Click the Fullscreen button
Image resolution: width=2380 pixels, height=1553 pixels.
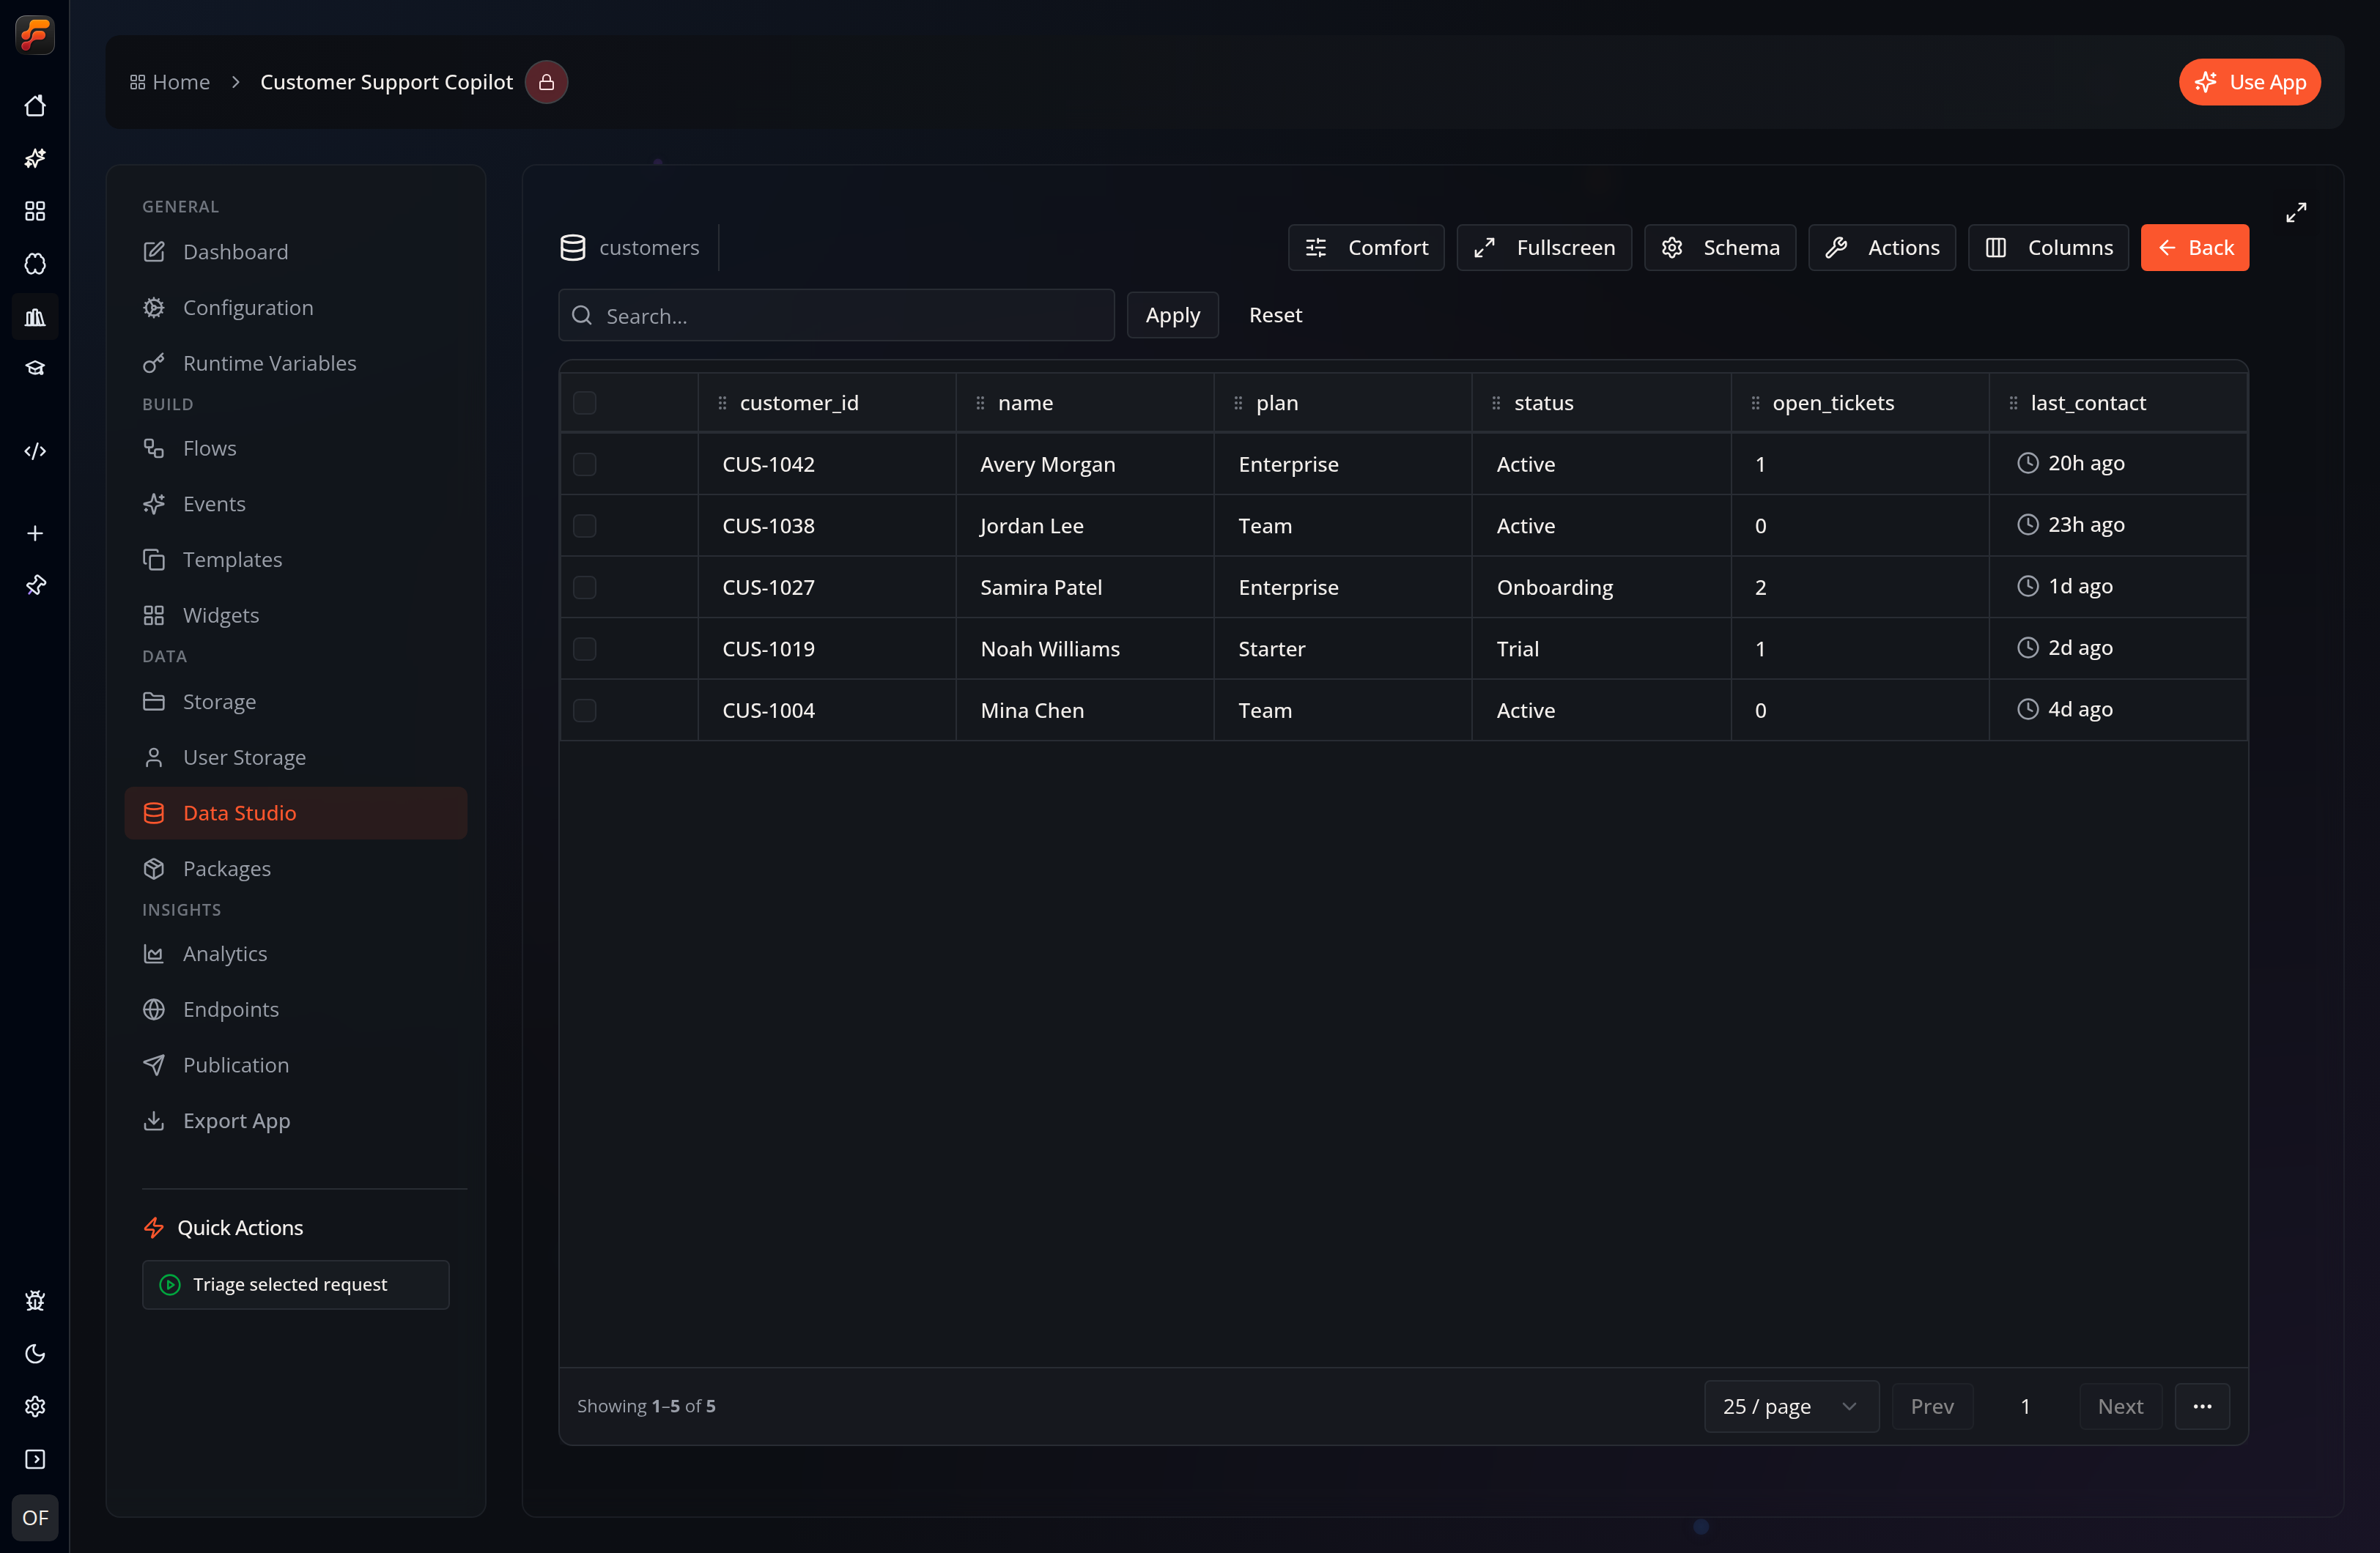(1543, 248)
